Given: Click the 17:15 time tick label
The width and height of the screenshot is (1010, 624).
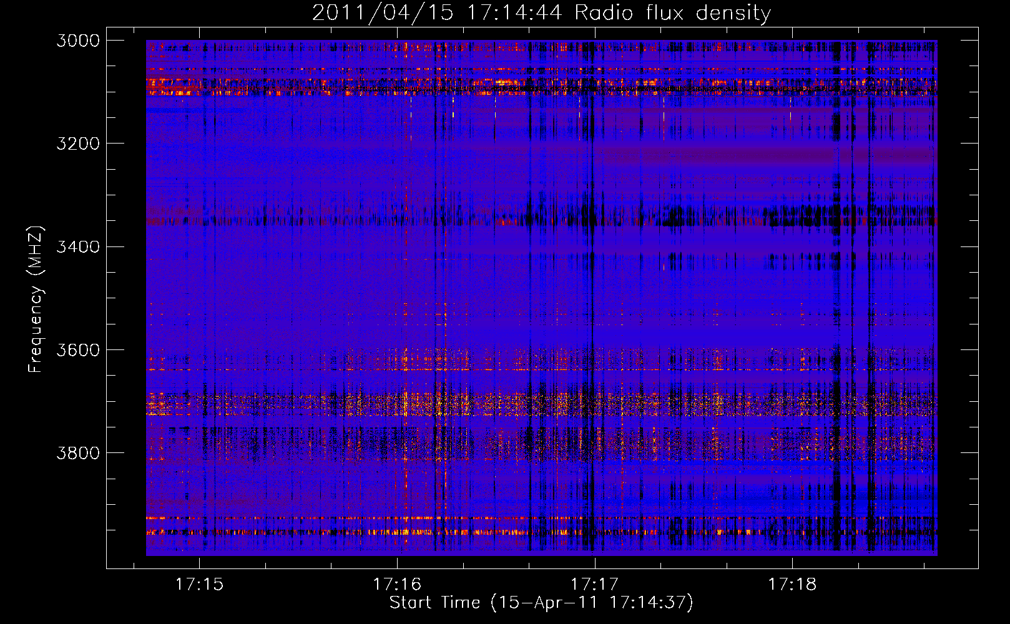Looking at the screenshot, I should click(x=199, y=584).
